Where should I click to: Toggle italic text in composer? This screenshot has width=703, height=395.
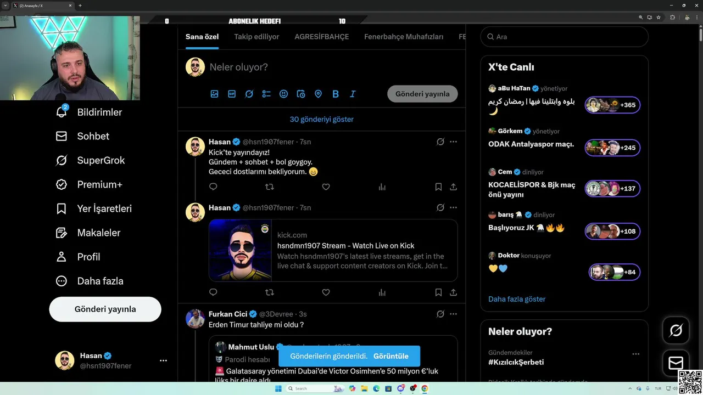(353, 94)
